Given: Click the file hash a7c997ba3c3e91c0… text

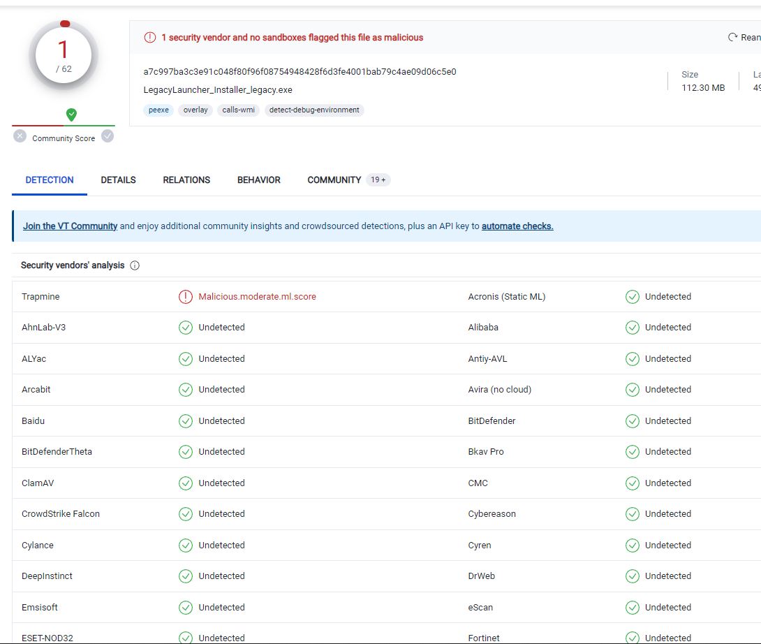Looking at the screenshot, I should click(300, 72).
